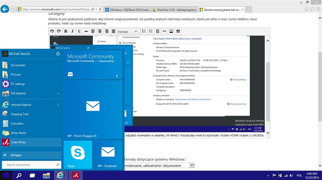The width and height of the screenshot is (322, 180).
Task: Click the Task View icon on taskbar
Action: (x=32, y=176)
